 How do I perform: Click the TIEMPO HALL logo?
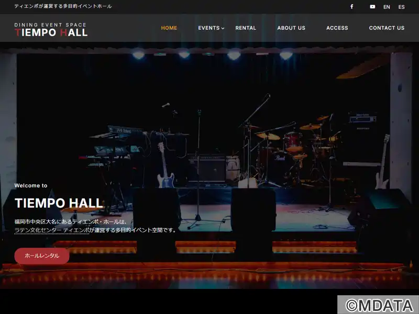tap(51, 30)
